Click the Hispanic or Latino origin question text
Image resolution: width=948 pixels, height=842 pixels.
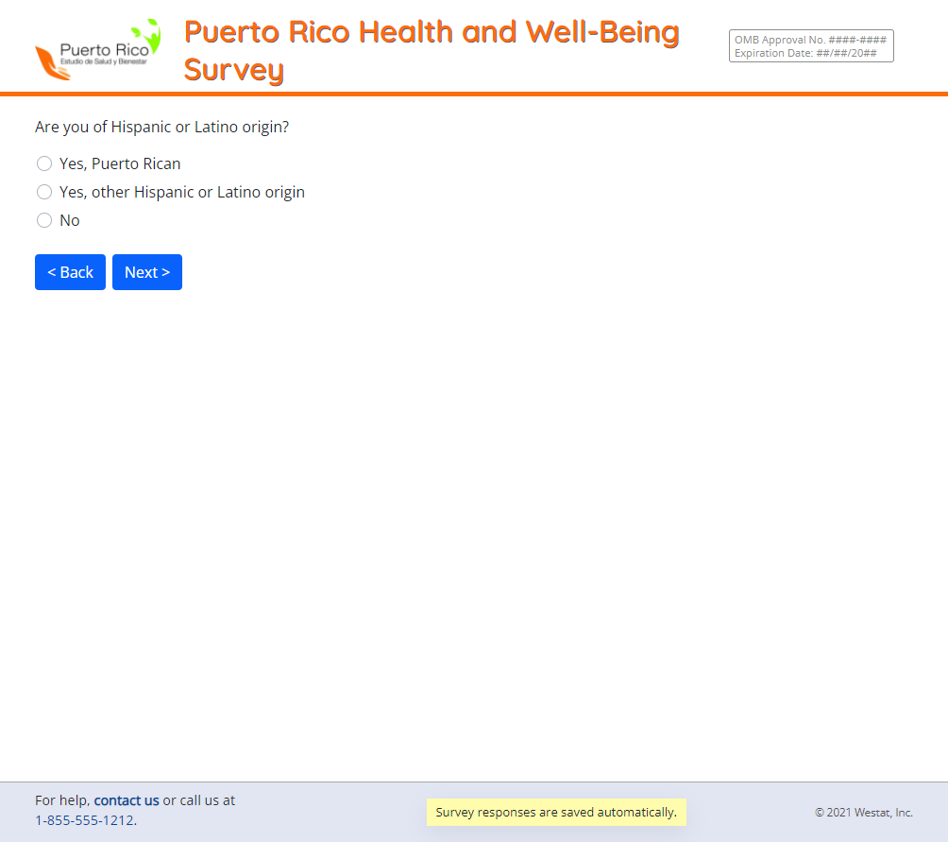[161, 127]
